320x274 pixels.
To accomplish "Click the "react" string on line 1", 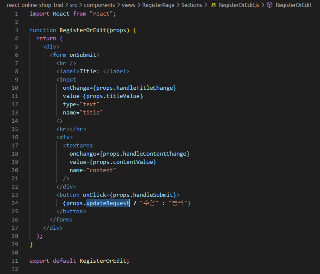I will (x=101, y=14).
